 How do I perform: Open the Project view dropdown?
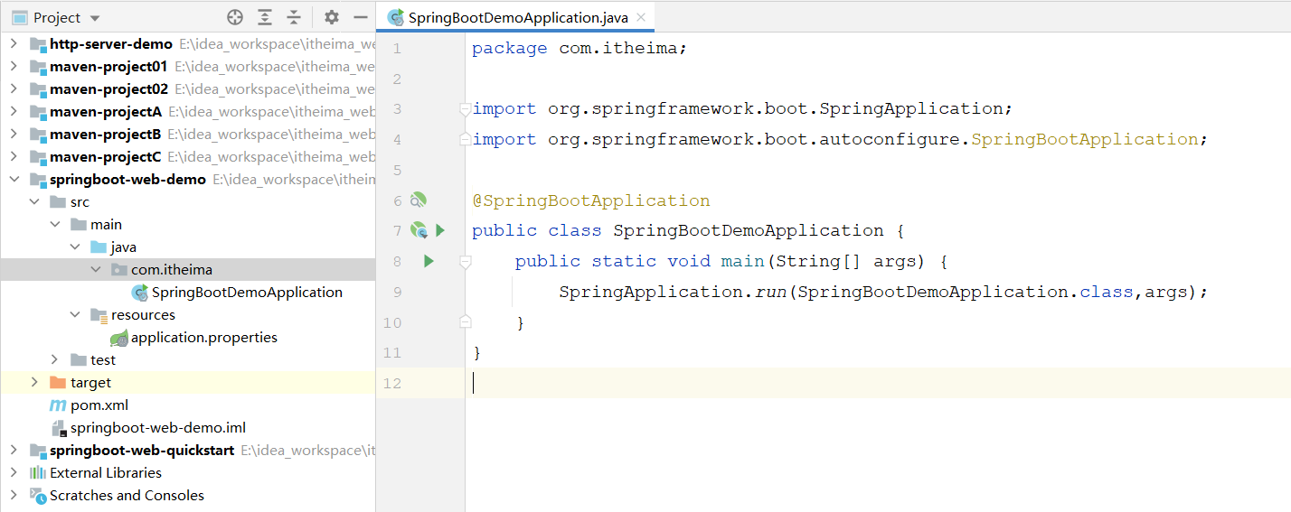(96, 18)
